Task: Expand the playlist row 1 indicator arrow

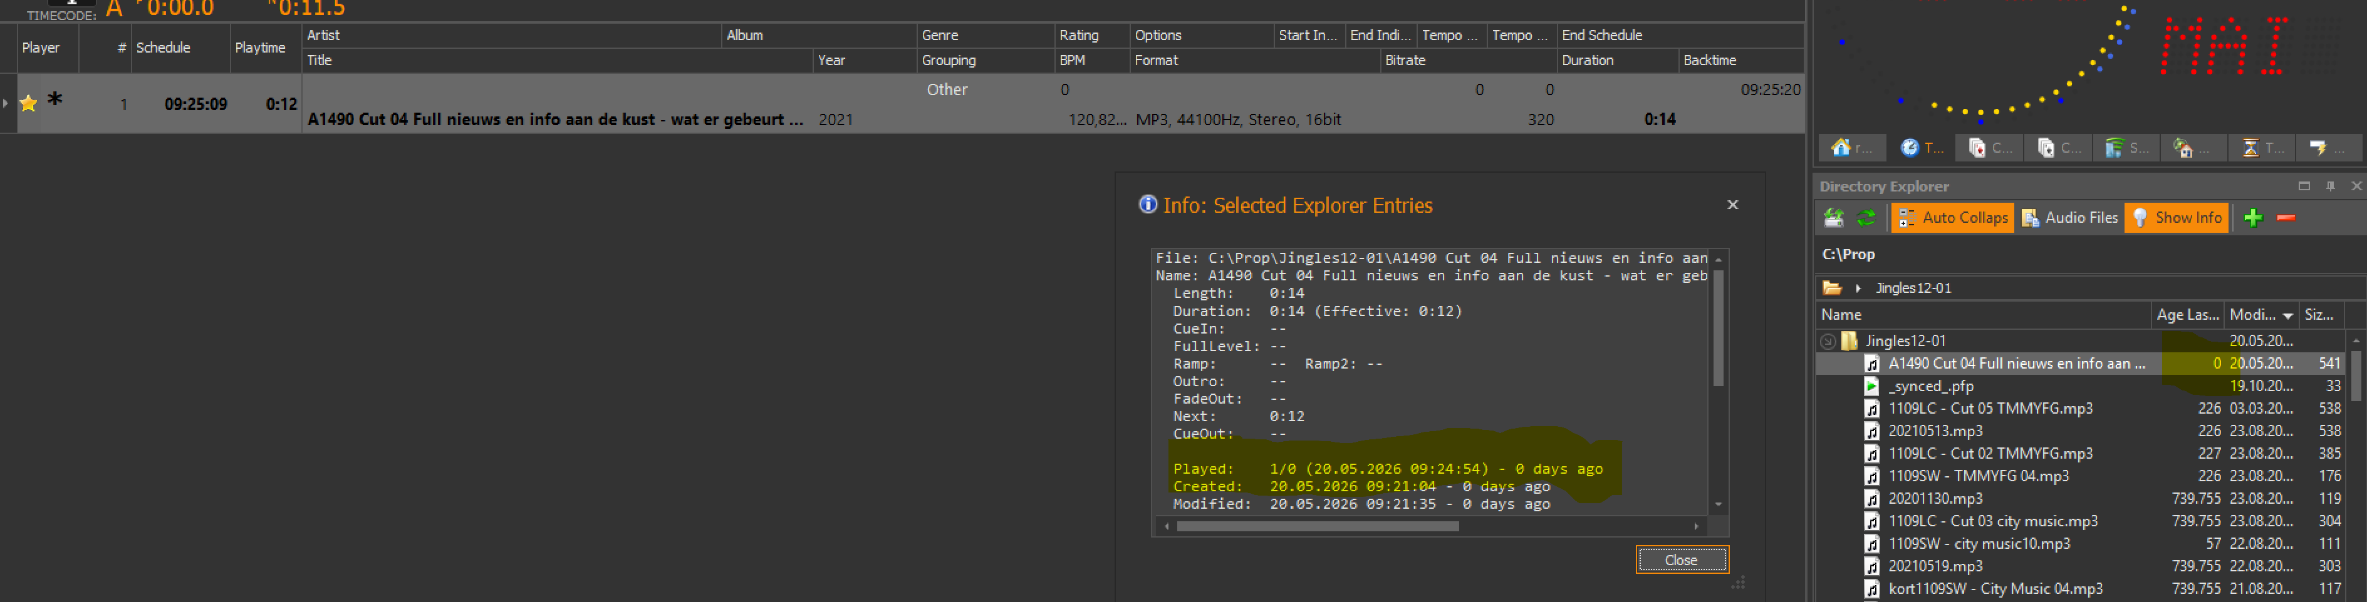Action: point(6,103)
